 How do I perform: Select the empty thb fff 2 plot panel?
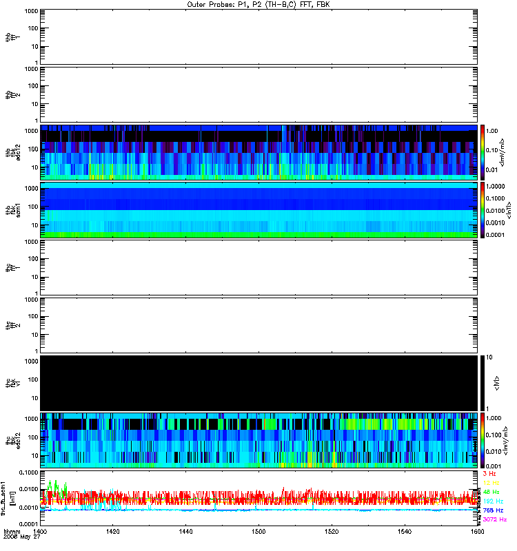pos(258,94)
